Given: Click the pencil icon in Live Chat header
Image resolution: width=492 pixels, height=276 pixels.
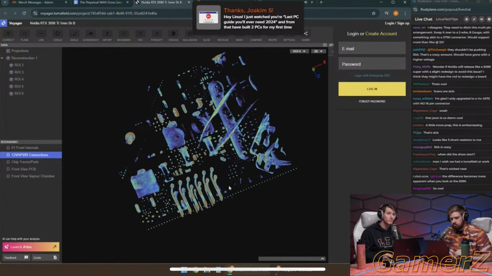Looking at the screenshot, I should click(x=474, y=19).
